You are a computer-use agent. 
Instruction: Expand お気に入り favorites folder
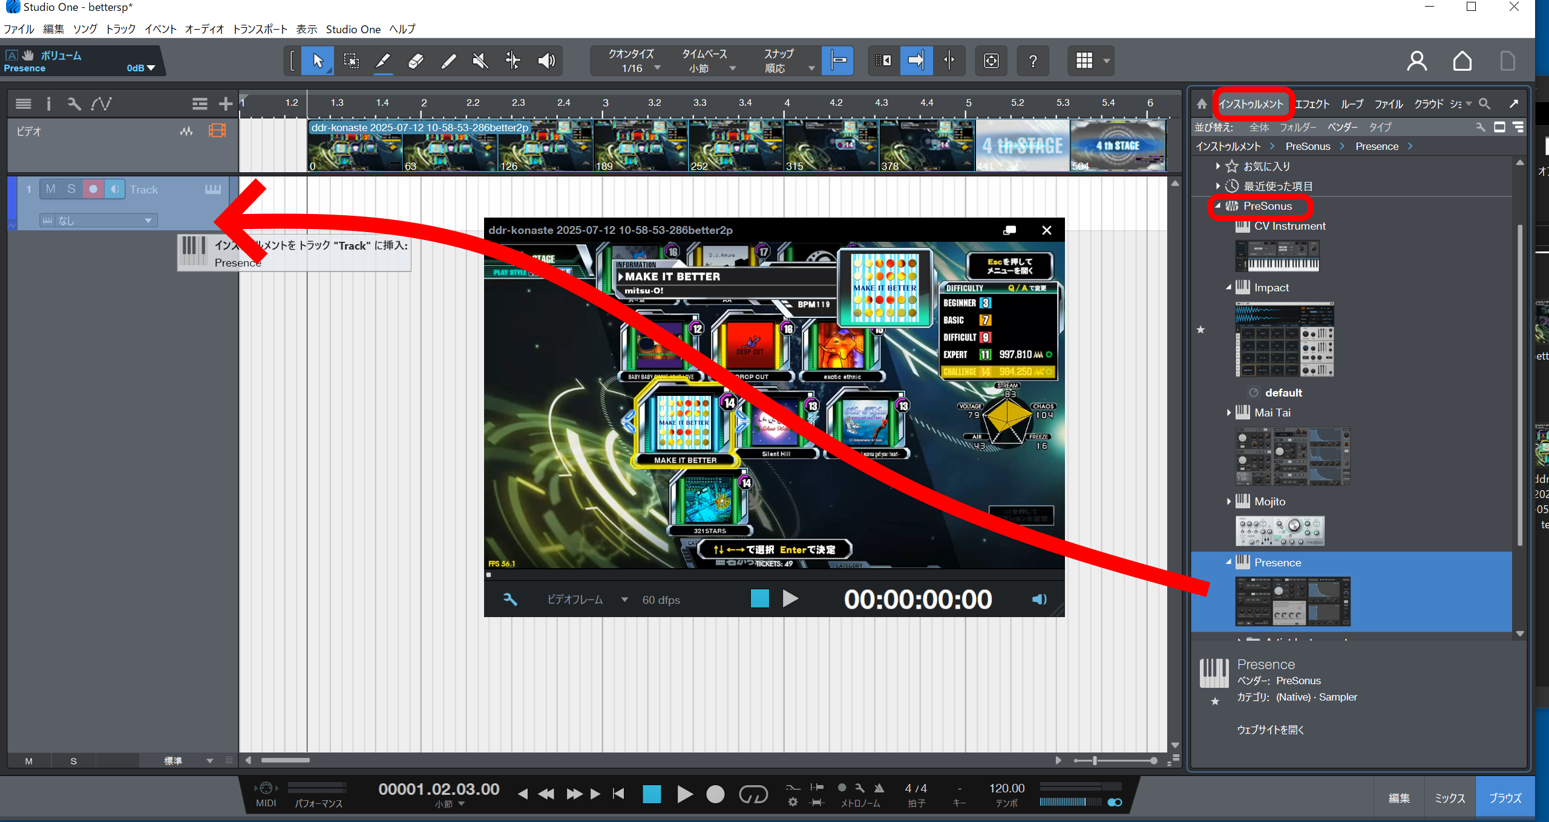coord(1217,166)
